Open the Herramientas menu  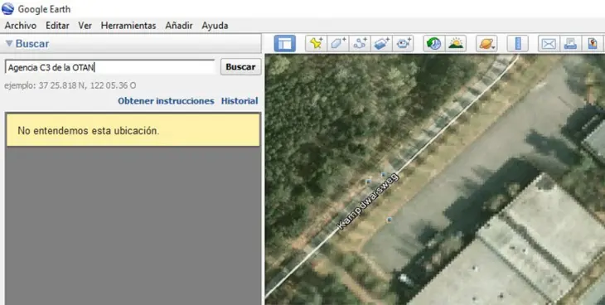128,26
